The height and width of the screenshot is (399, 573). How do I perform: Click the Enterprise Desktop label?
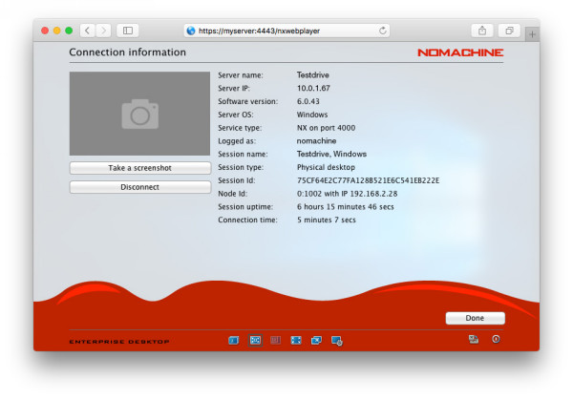(119, 342)
